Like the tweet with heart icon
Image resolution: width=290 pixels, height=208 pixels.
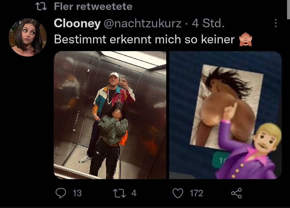click(x=178, y=193)
